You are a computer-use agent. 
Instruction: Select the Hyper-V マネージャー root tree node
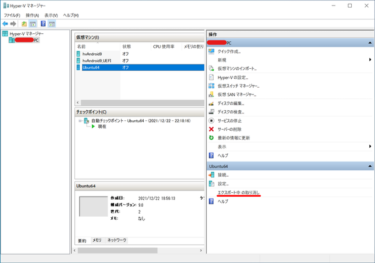(x=23, y=34)
